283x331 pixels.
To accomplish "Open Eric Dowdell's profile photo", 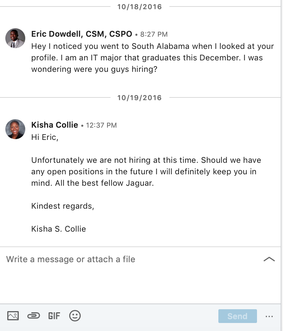I will click(x=15, y=38).
